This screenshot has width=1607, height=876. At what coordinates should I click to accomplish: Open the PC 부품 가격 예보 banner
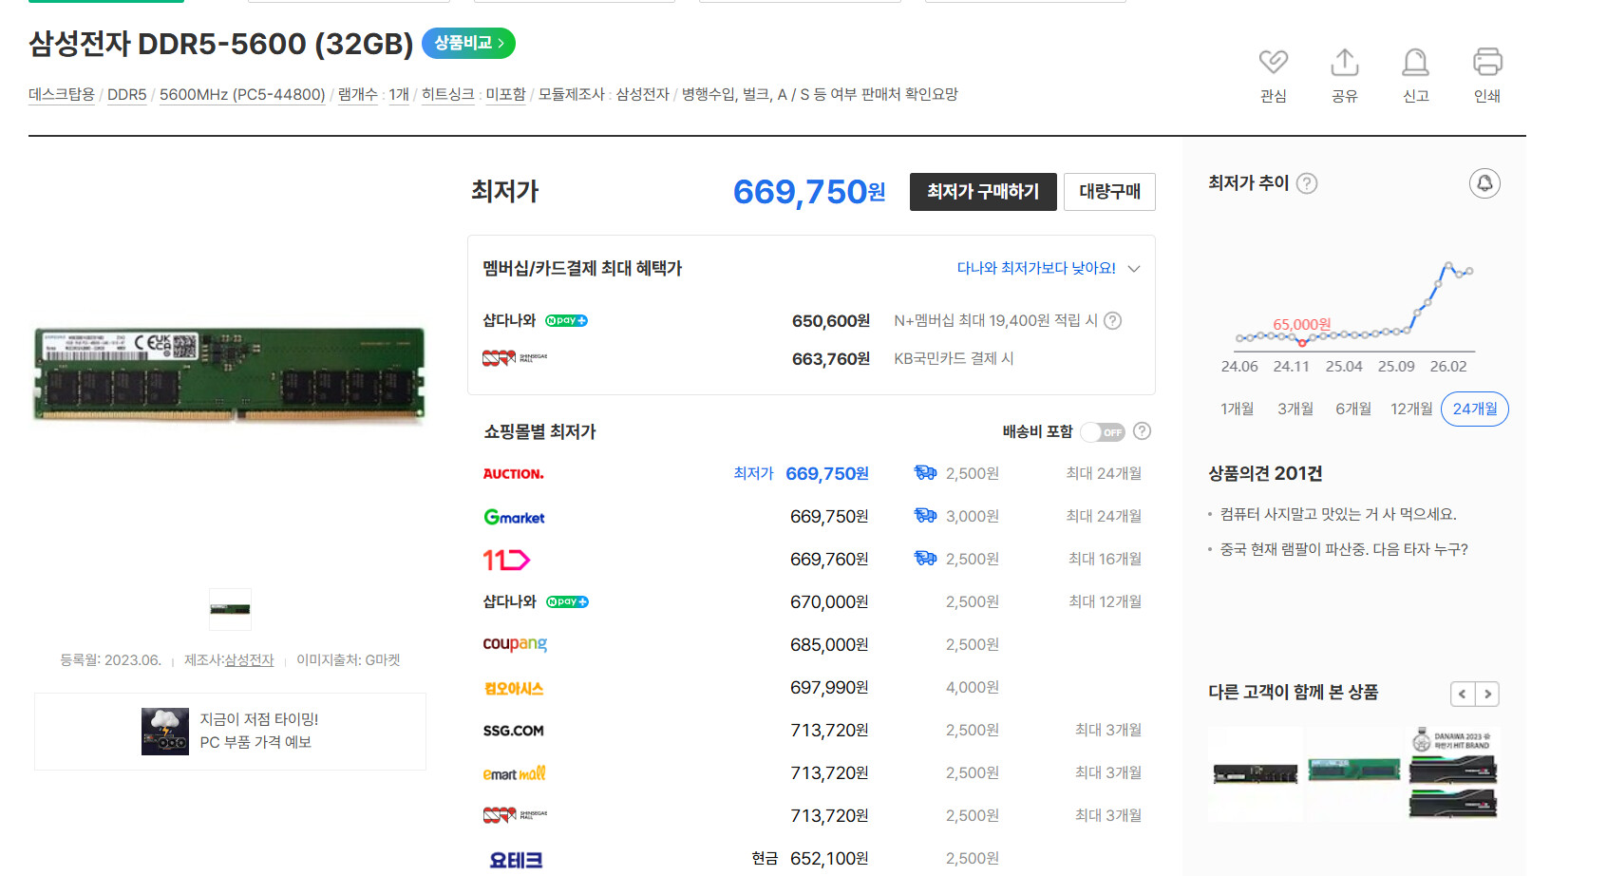[x=230, y=732]
